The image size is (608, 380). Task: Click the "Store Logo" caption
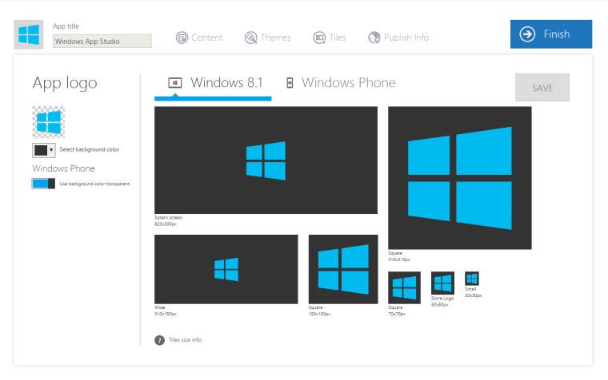click(x=442, y=299)
